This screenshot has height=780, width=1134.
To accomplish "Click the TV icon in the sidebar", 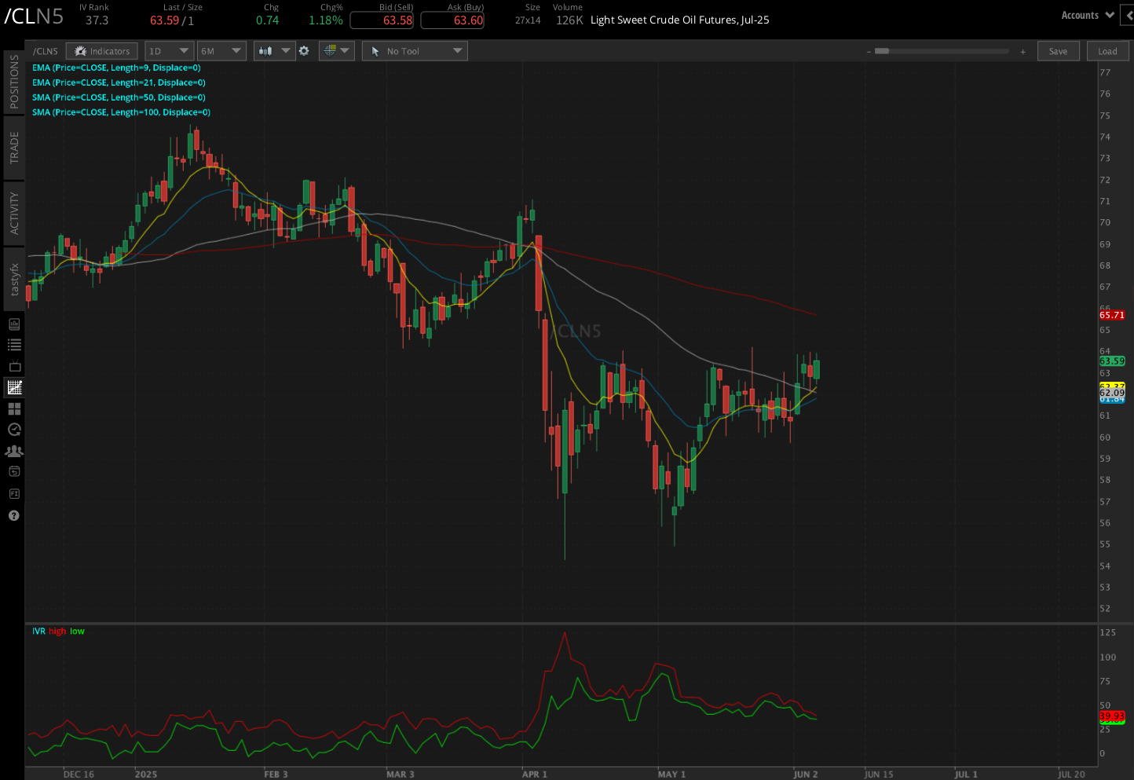I will coord(13,365).
